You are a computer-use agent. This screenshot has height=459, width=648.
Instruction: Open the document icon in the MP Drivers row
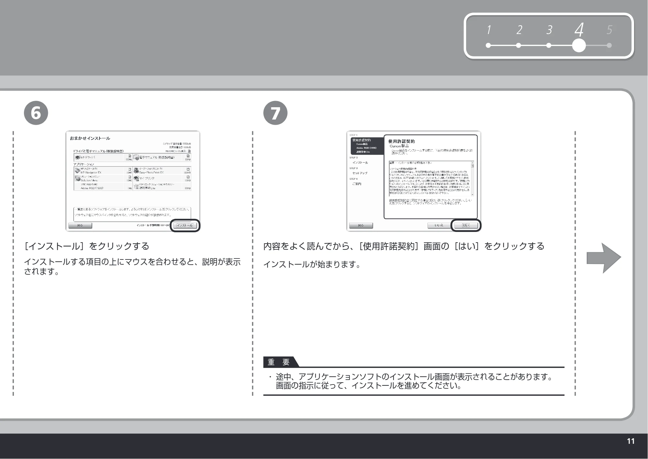coord(130,156)
